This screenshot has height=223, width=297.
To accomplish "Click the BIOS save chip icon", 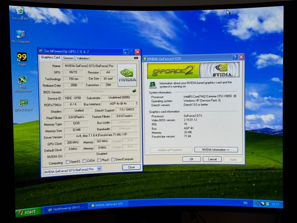I will click(134, 91).
